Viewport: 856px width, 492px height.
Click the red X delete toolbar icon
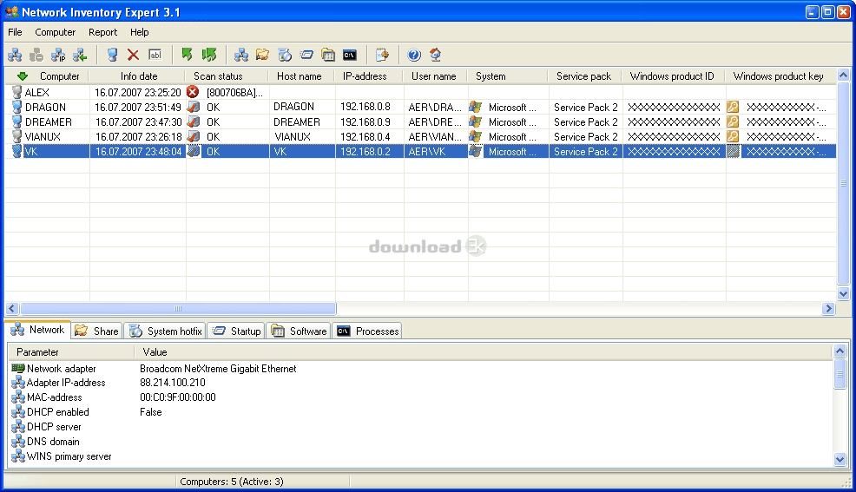133,55
